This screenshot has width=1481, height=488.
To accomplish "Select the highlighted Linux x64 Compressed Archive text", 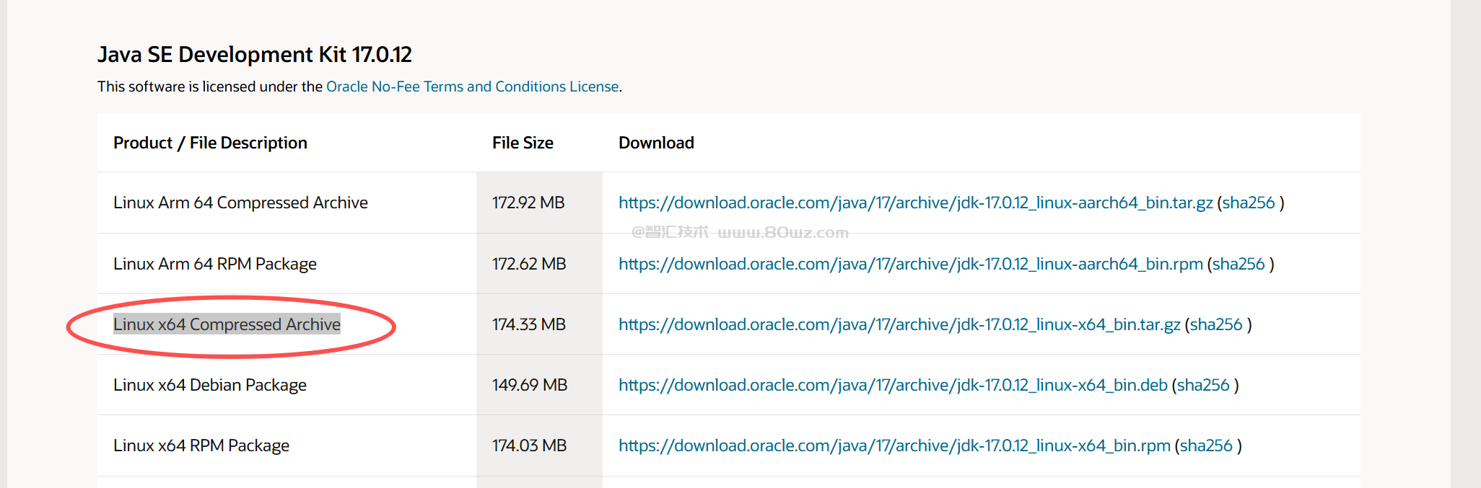I will tap(227, 324).
